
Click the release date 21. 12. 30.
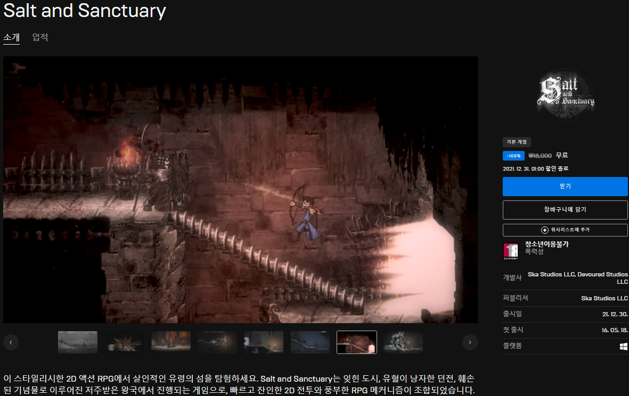[615, 314]
